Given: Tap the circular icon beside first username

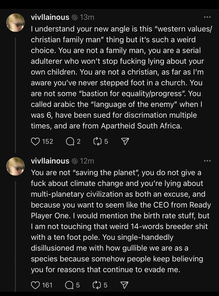Looking at the screenshot, I should click(x=75, y=18).
